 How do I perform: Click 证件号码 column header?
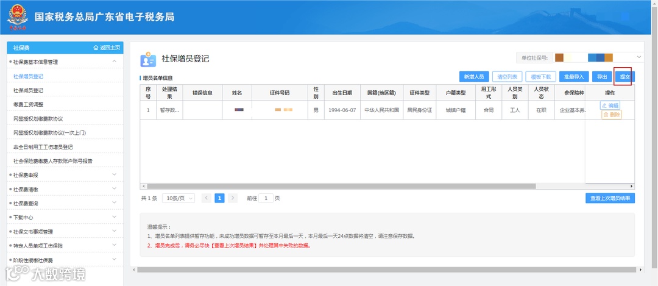[280, 93]
